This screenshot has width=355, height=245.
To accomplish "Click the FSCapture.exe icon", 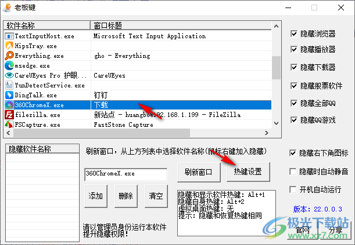I will click(x=9, y=125).
